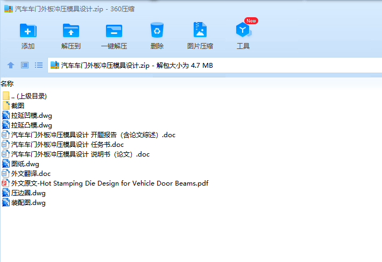
Task: Click the dwg icon of 拉延凹模.dwg
Action: point(6,116)
